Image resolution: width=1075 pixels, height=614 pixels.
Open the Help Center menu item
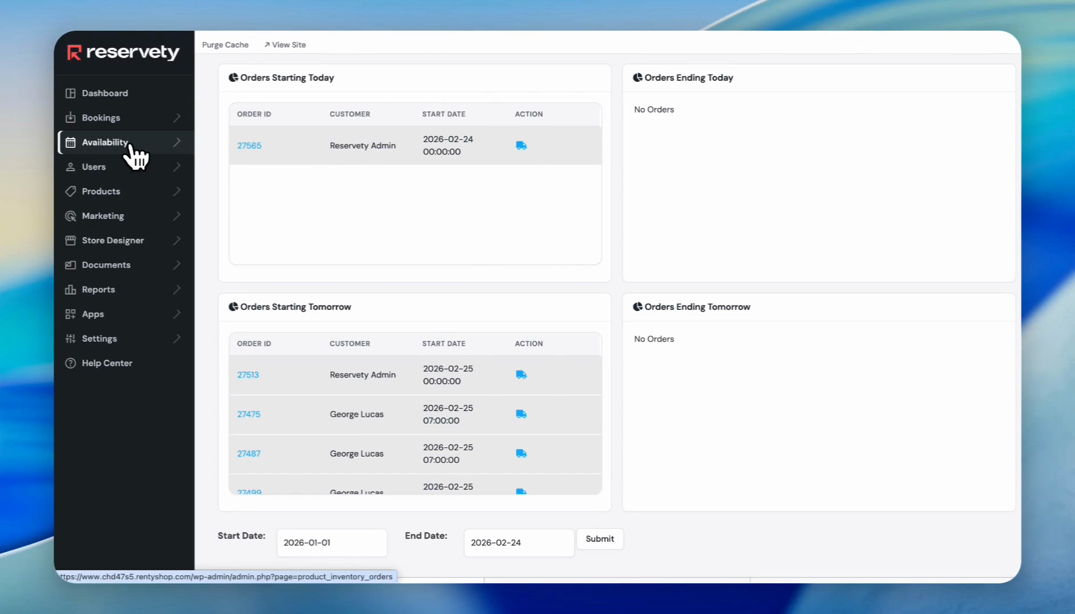(x=124, y=363)
